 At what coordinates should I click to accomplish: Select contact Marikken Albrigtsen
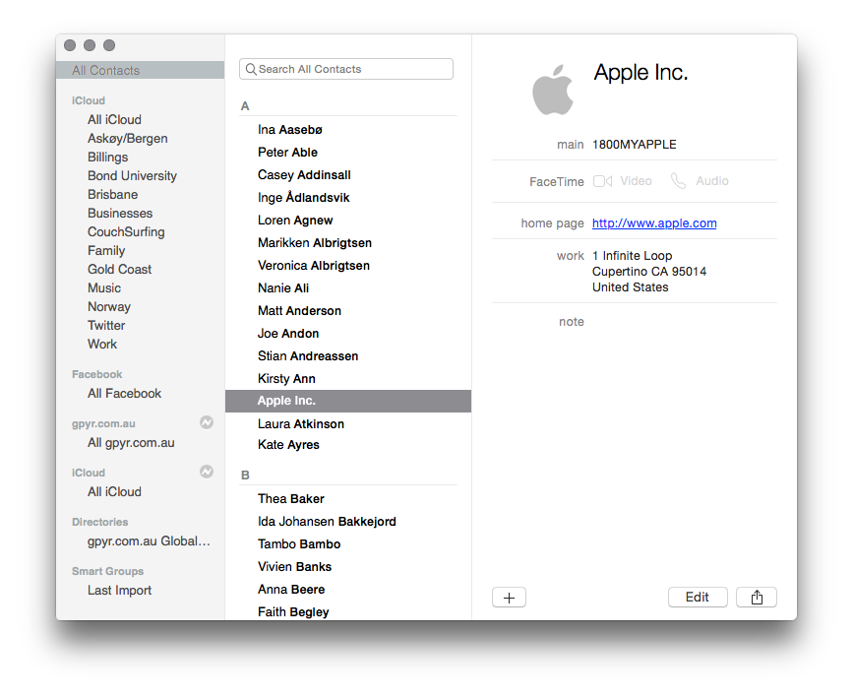tap(315, 243)
